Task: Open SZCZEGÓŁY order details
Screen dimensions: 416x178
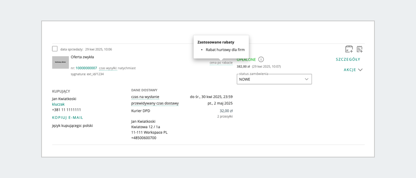Action: pyautogui.click(x=348, y=59)
